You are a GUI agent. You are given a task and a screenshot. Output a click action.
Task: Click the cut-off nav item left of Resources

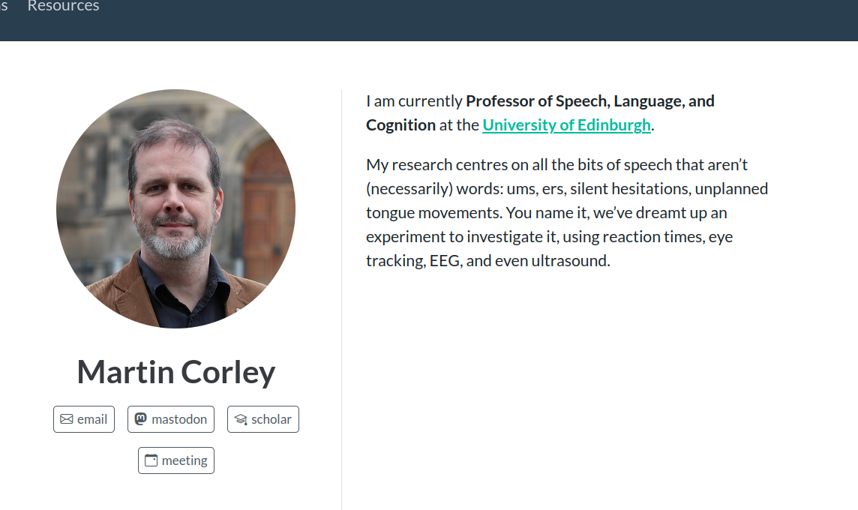pyautogui.click(x=4, y=7)
